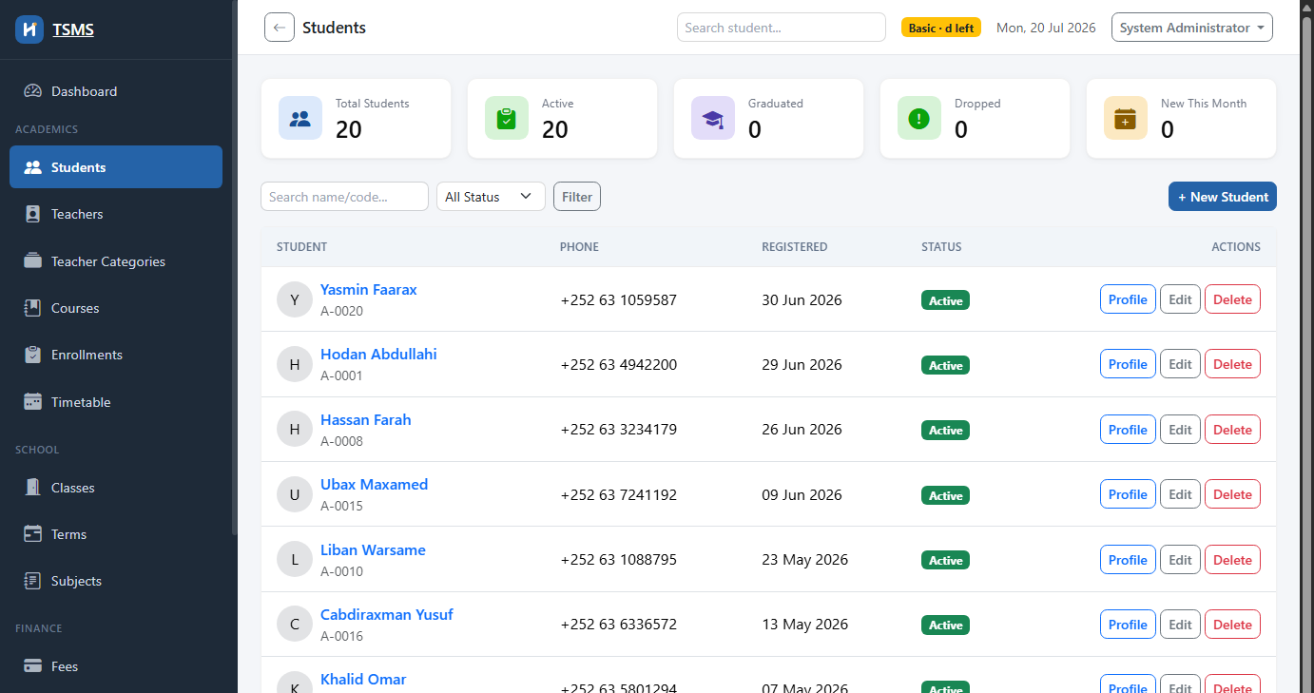
Task: Click the Enrollments clipboard icon
Action: (x=33, y=355)
